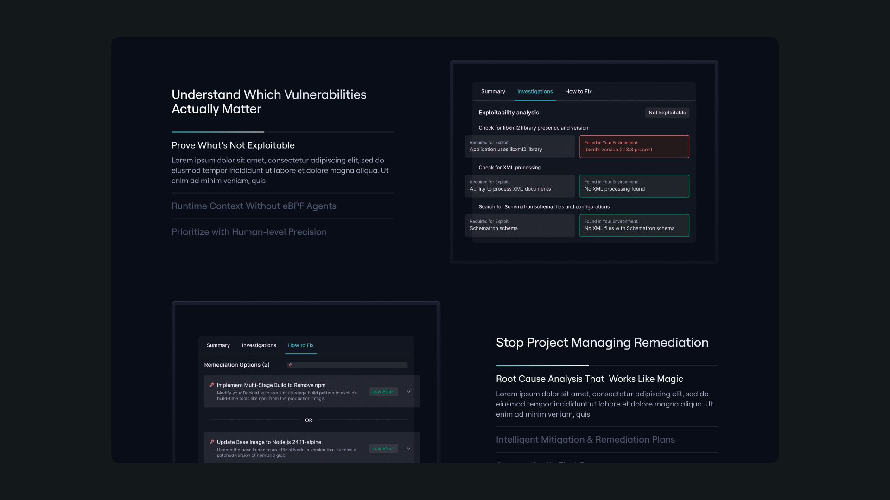Click 'Update Base Image to Node.js 24.11-alpine' title
This screenshot has height=500, width=890.
[269, 442]
